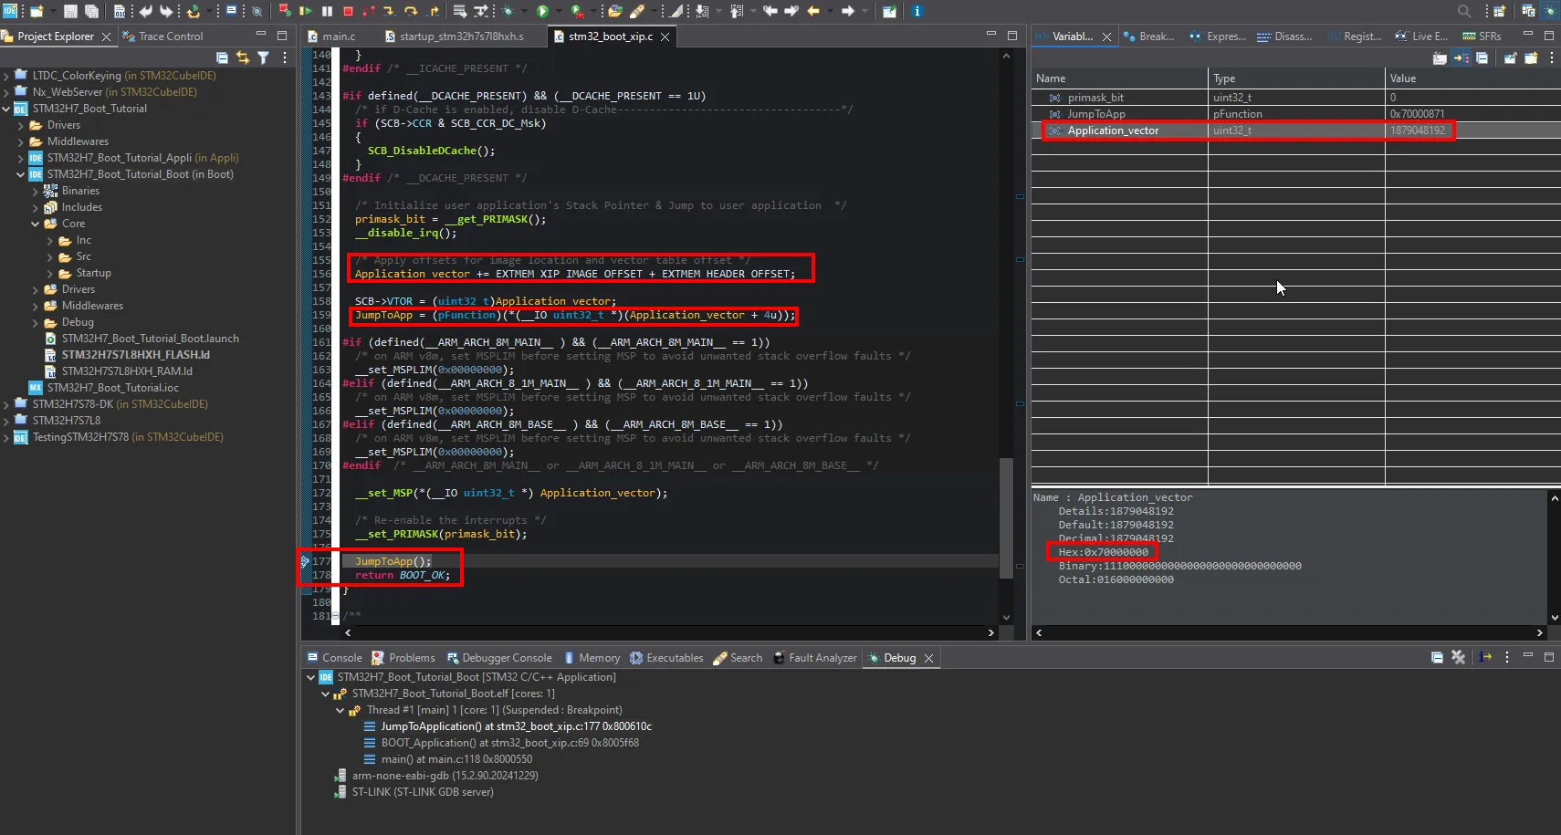Click the Undo arrow in the toolbar
Screen dimensions: 1561x835
pyautogui.click(x=146, y=11)
